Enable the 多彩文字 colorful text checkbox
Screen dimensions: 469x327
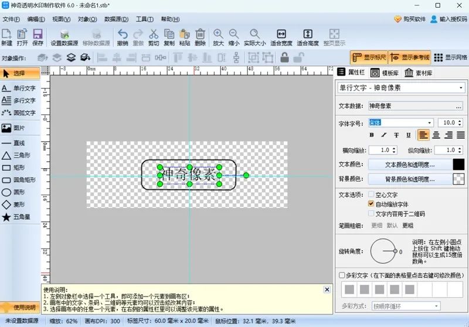pyautogui.click(x=342, y=275)
